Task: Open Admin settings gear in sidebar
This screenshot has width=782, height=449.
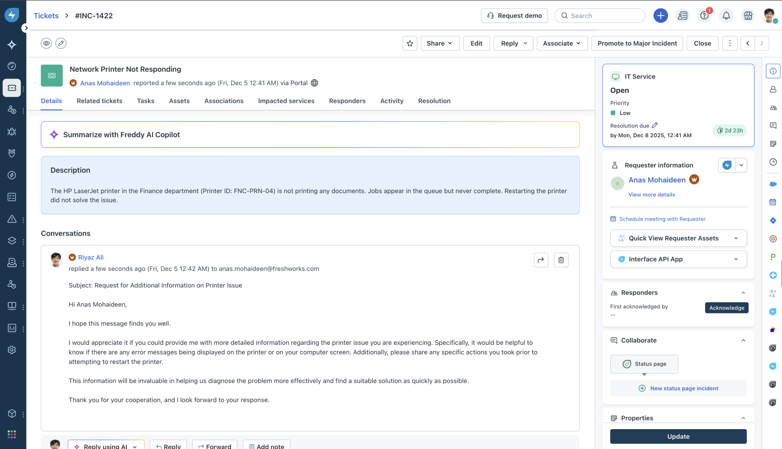Action: point(12,350)
